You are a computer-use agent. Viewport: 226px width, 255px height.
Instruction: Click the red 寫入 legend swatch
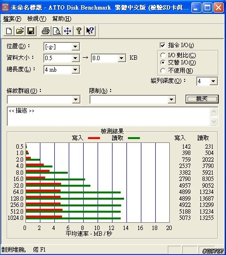[94, 138]
